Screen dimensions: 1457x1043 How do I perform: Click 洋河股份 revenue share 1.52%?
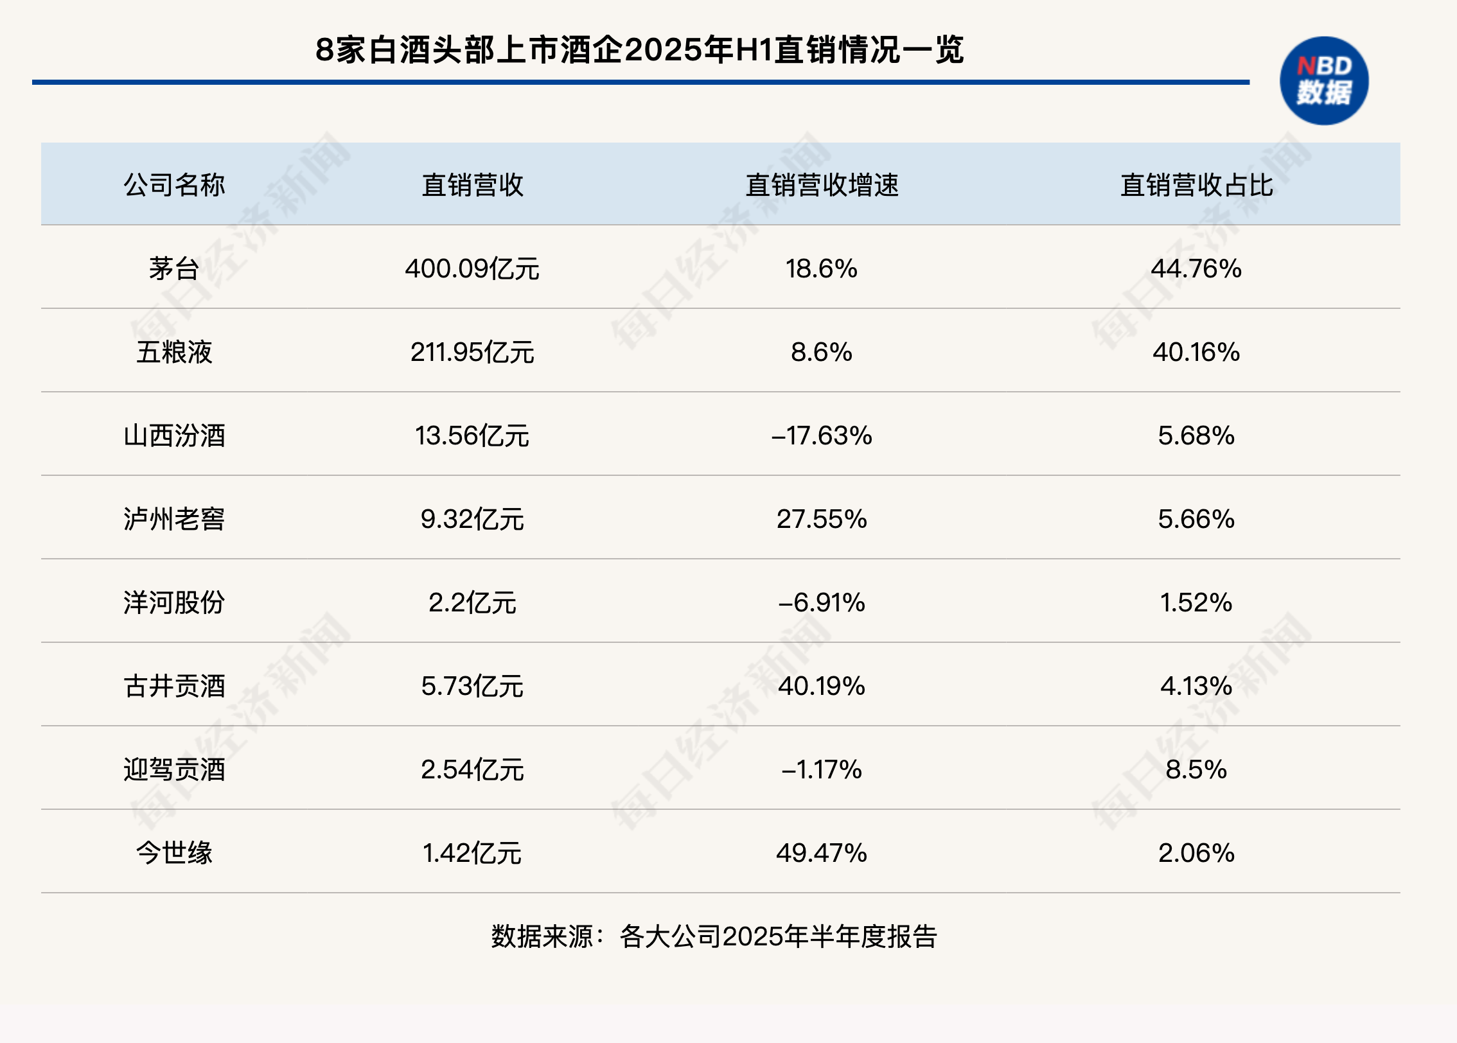(x=1196, y=602)
